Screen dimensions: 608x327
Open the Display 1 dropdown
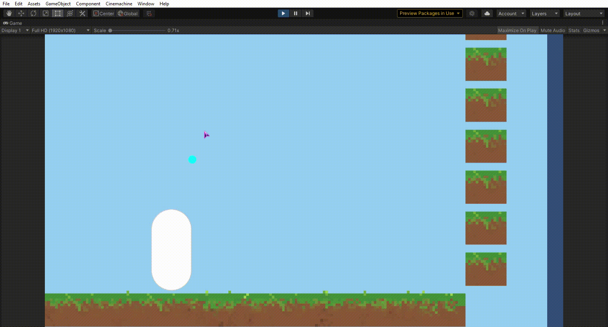click(x=15, y=30)
